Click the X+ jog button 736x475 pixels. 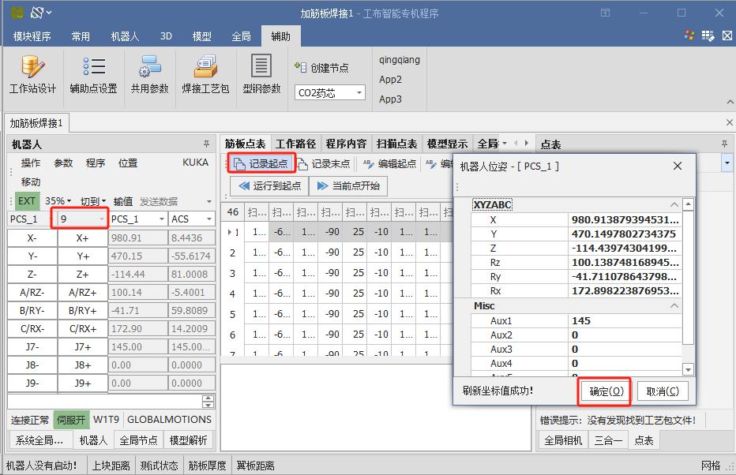(82, 237)
